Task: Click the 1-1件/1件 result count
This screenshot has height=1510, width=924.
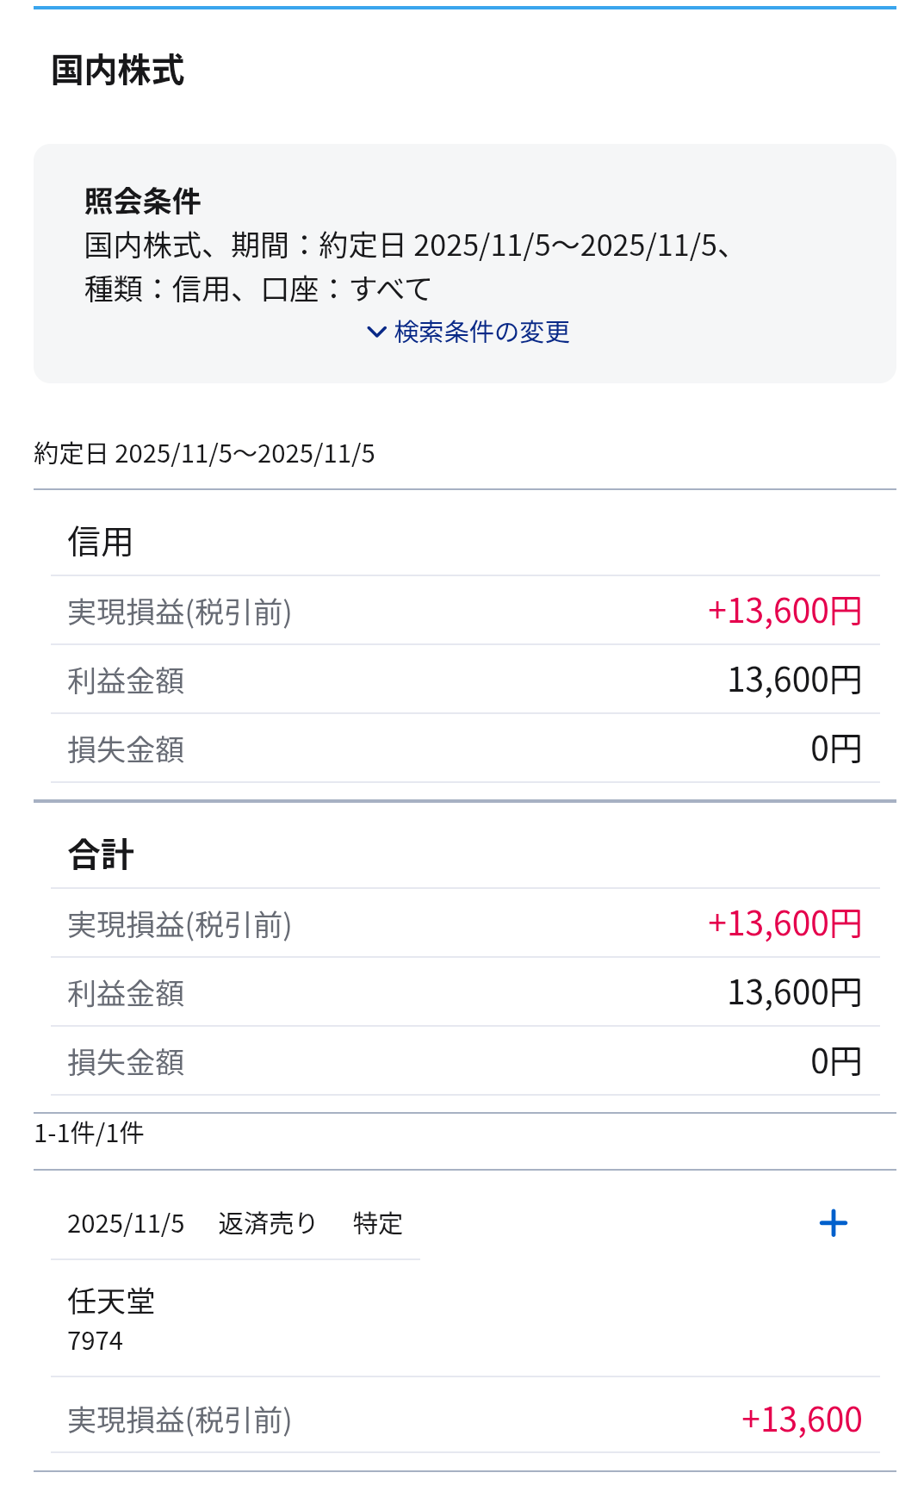Action: (89, 1134)
